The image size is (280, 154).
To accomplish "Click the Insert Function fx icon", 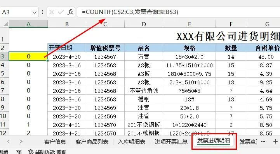I will coord(70,12).
